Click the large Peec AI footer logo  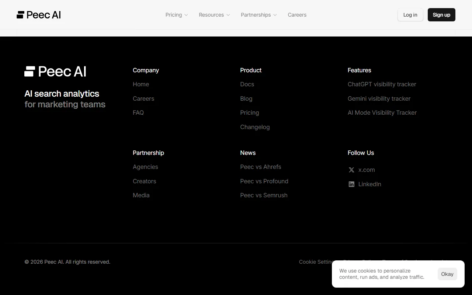tap(55, 72)
